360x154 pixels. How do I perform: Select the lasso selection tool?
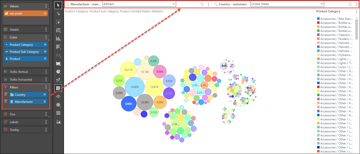58,22
